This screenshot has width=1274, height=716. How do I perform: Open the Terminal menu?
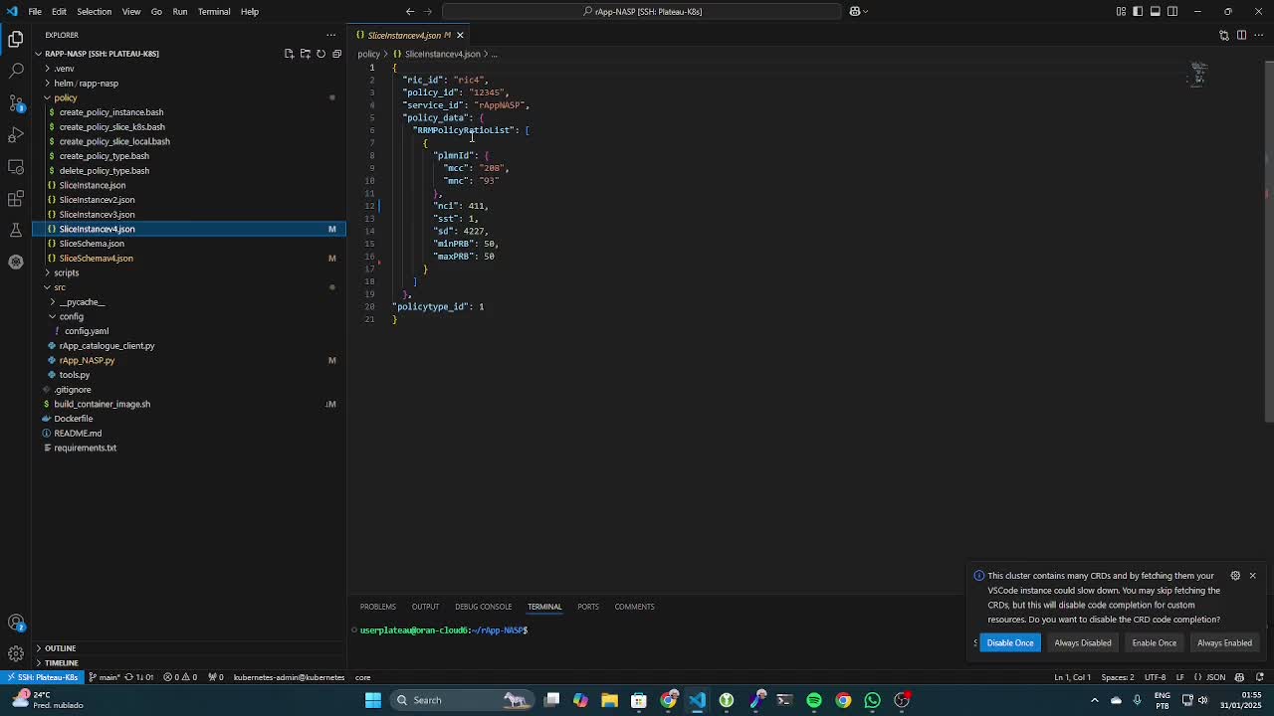214,11
